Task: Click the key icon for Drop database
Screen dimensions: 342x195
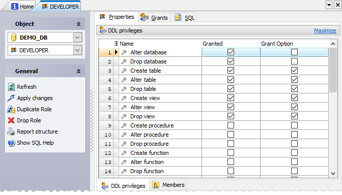Action: (124, 61)
